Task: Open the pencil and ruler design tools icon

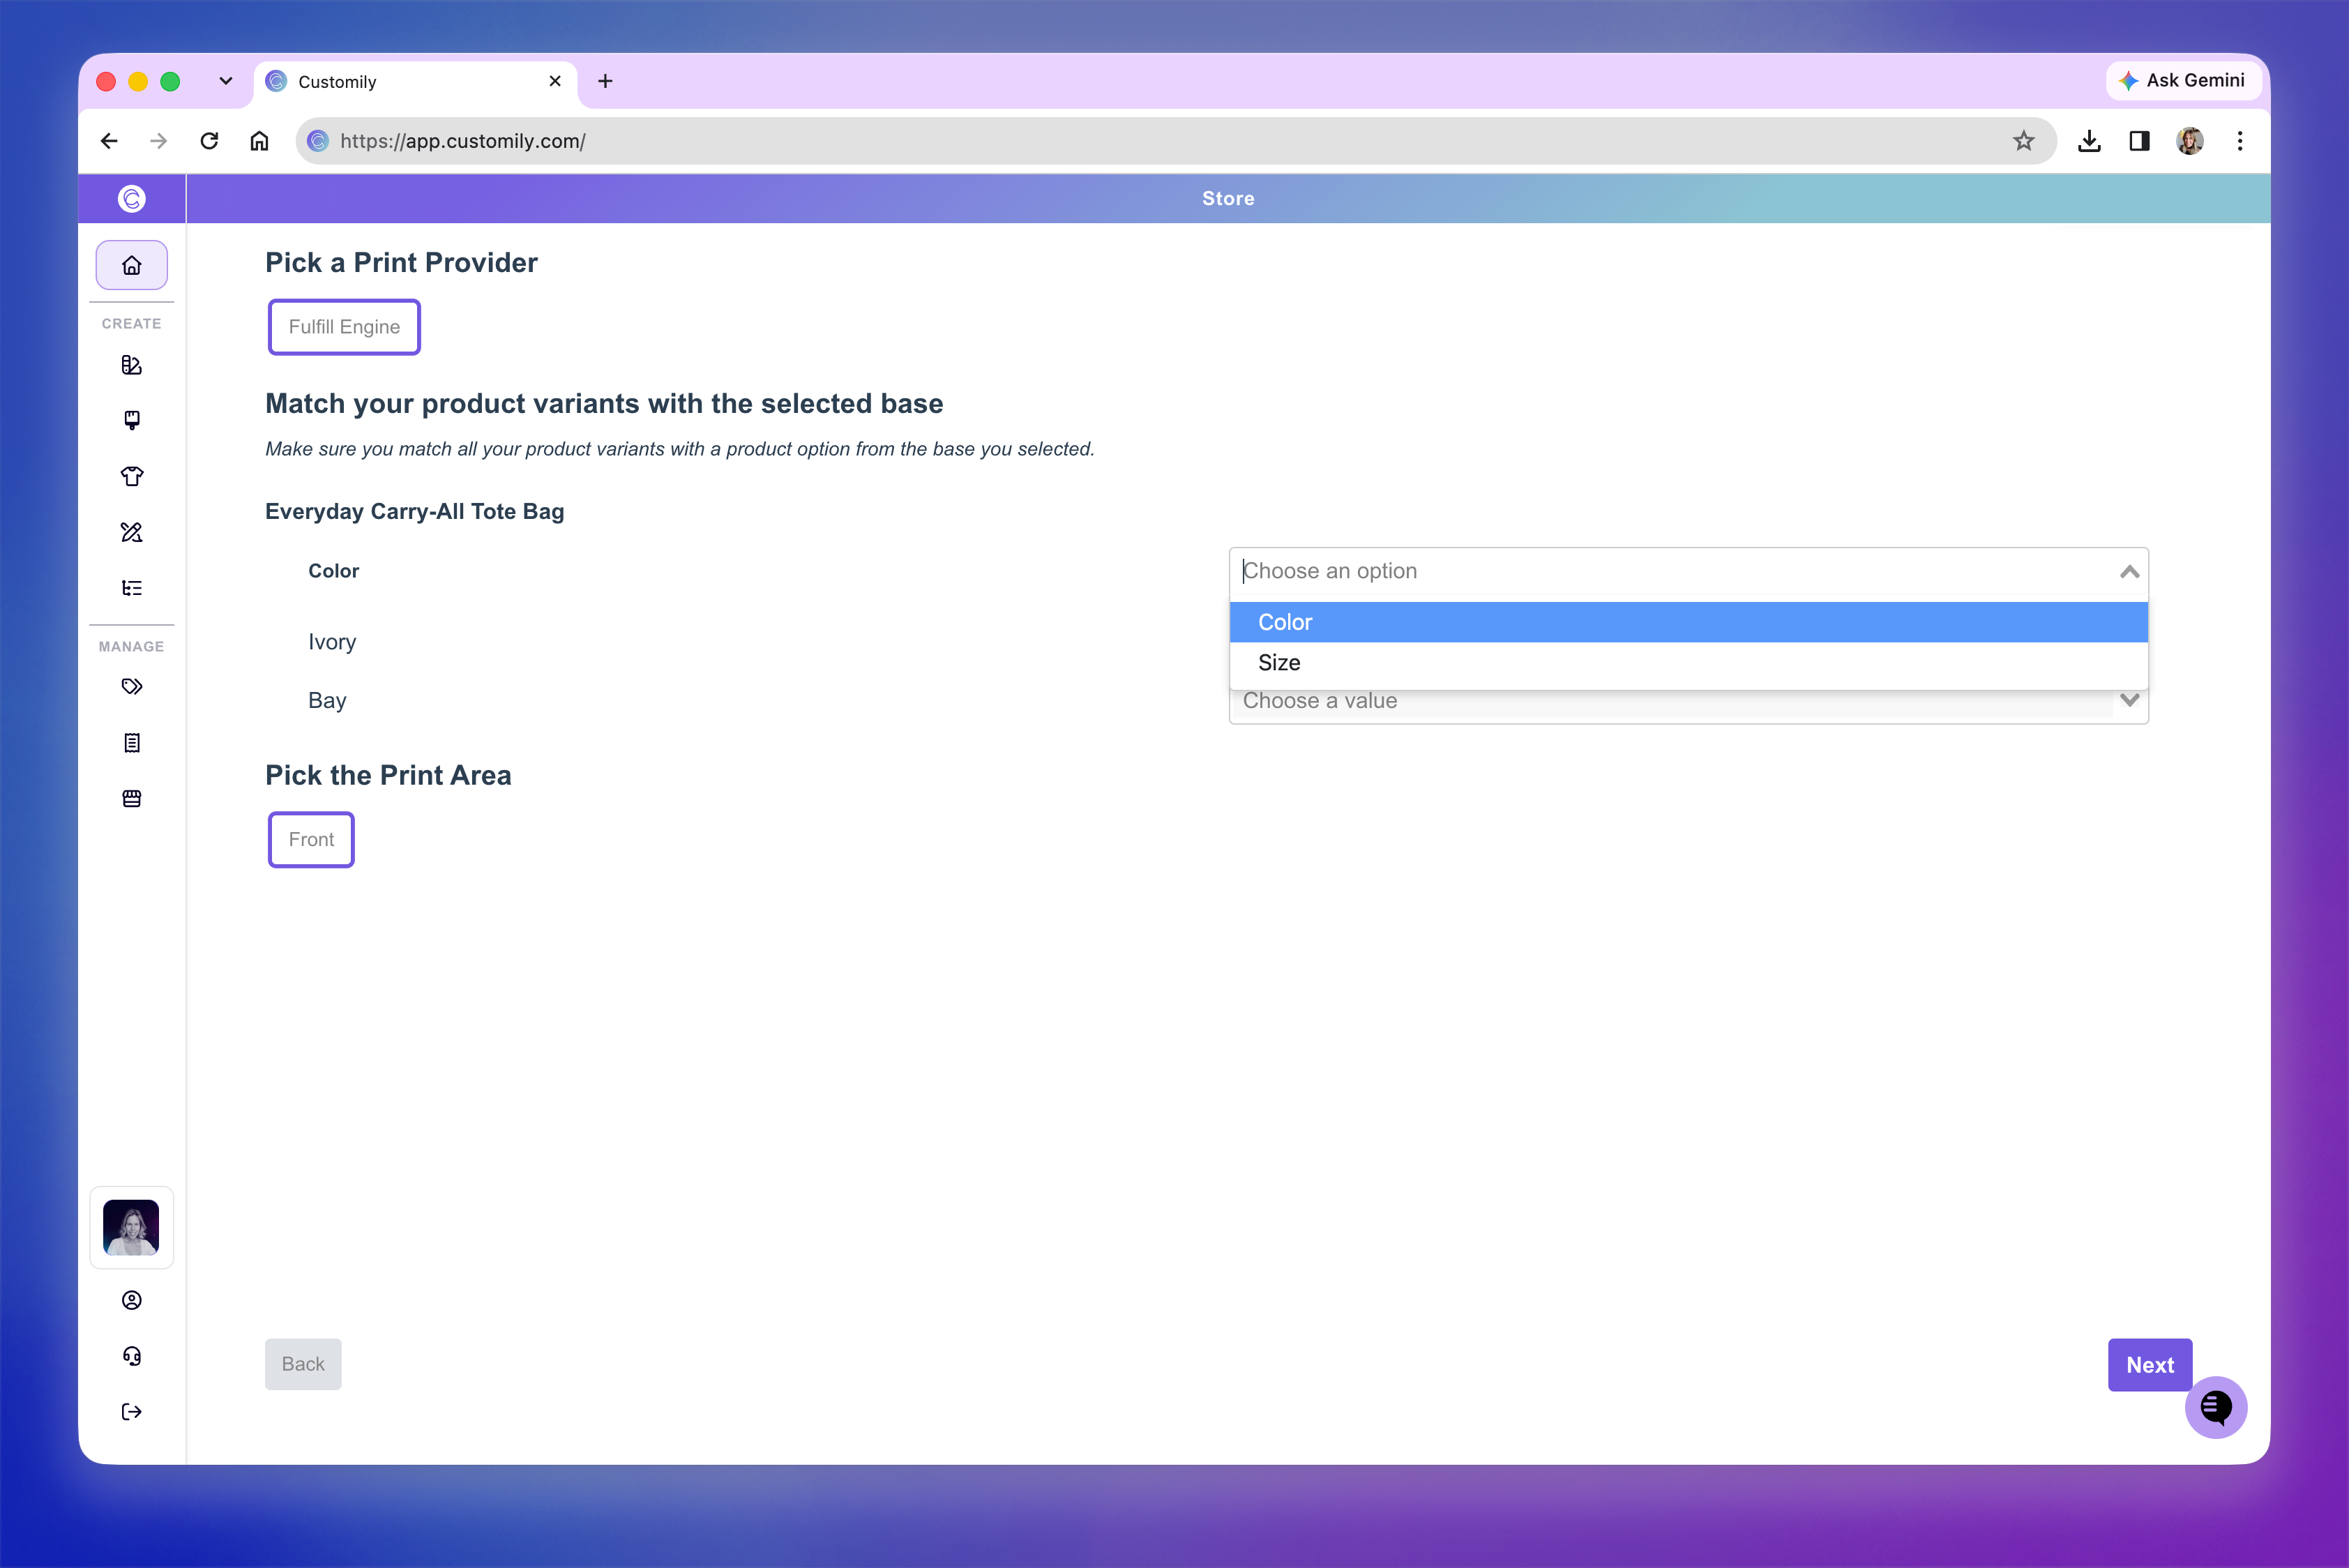Action: click(x=131, y=532)
